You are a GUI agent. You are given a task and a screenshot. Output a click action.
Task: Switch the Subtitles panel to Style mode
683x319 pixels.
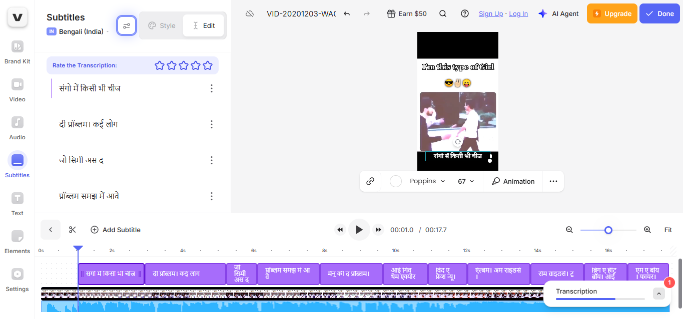[x=161, y=25]
